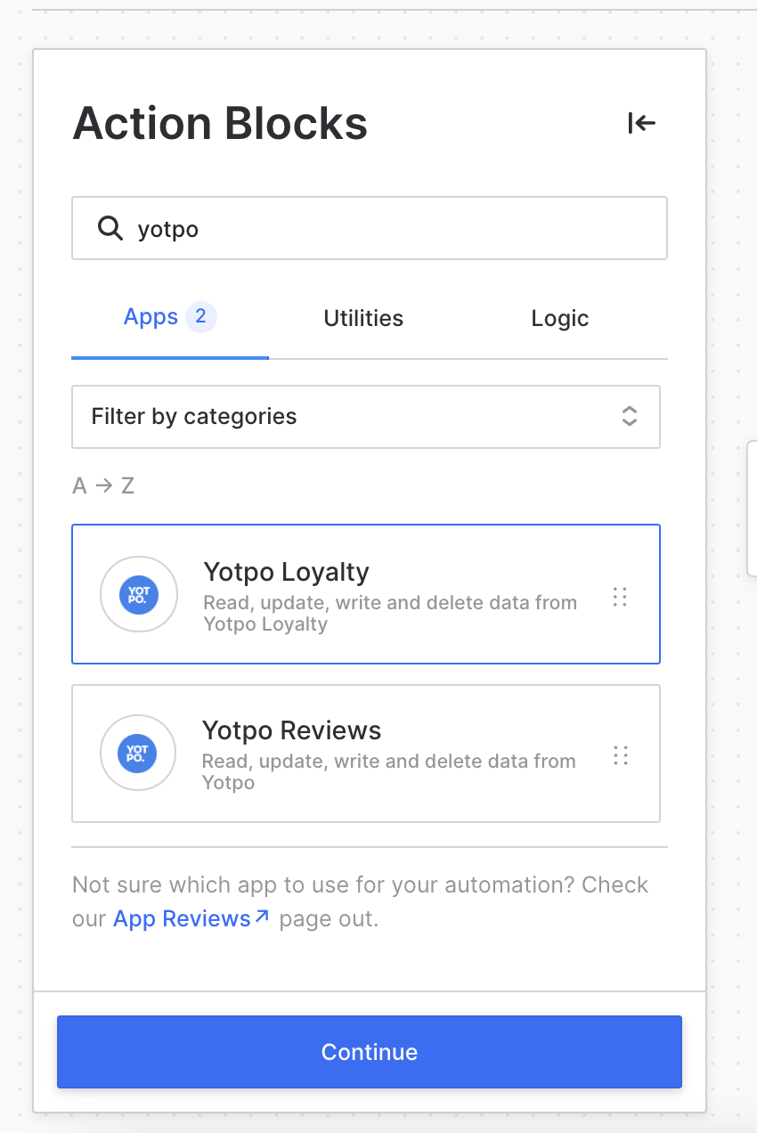Click the Yotpo Reviews description text

pos(388,771)
